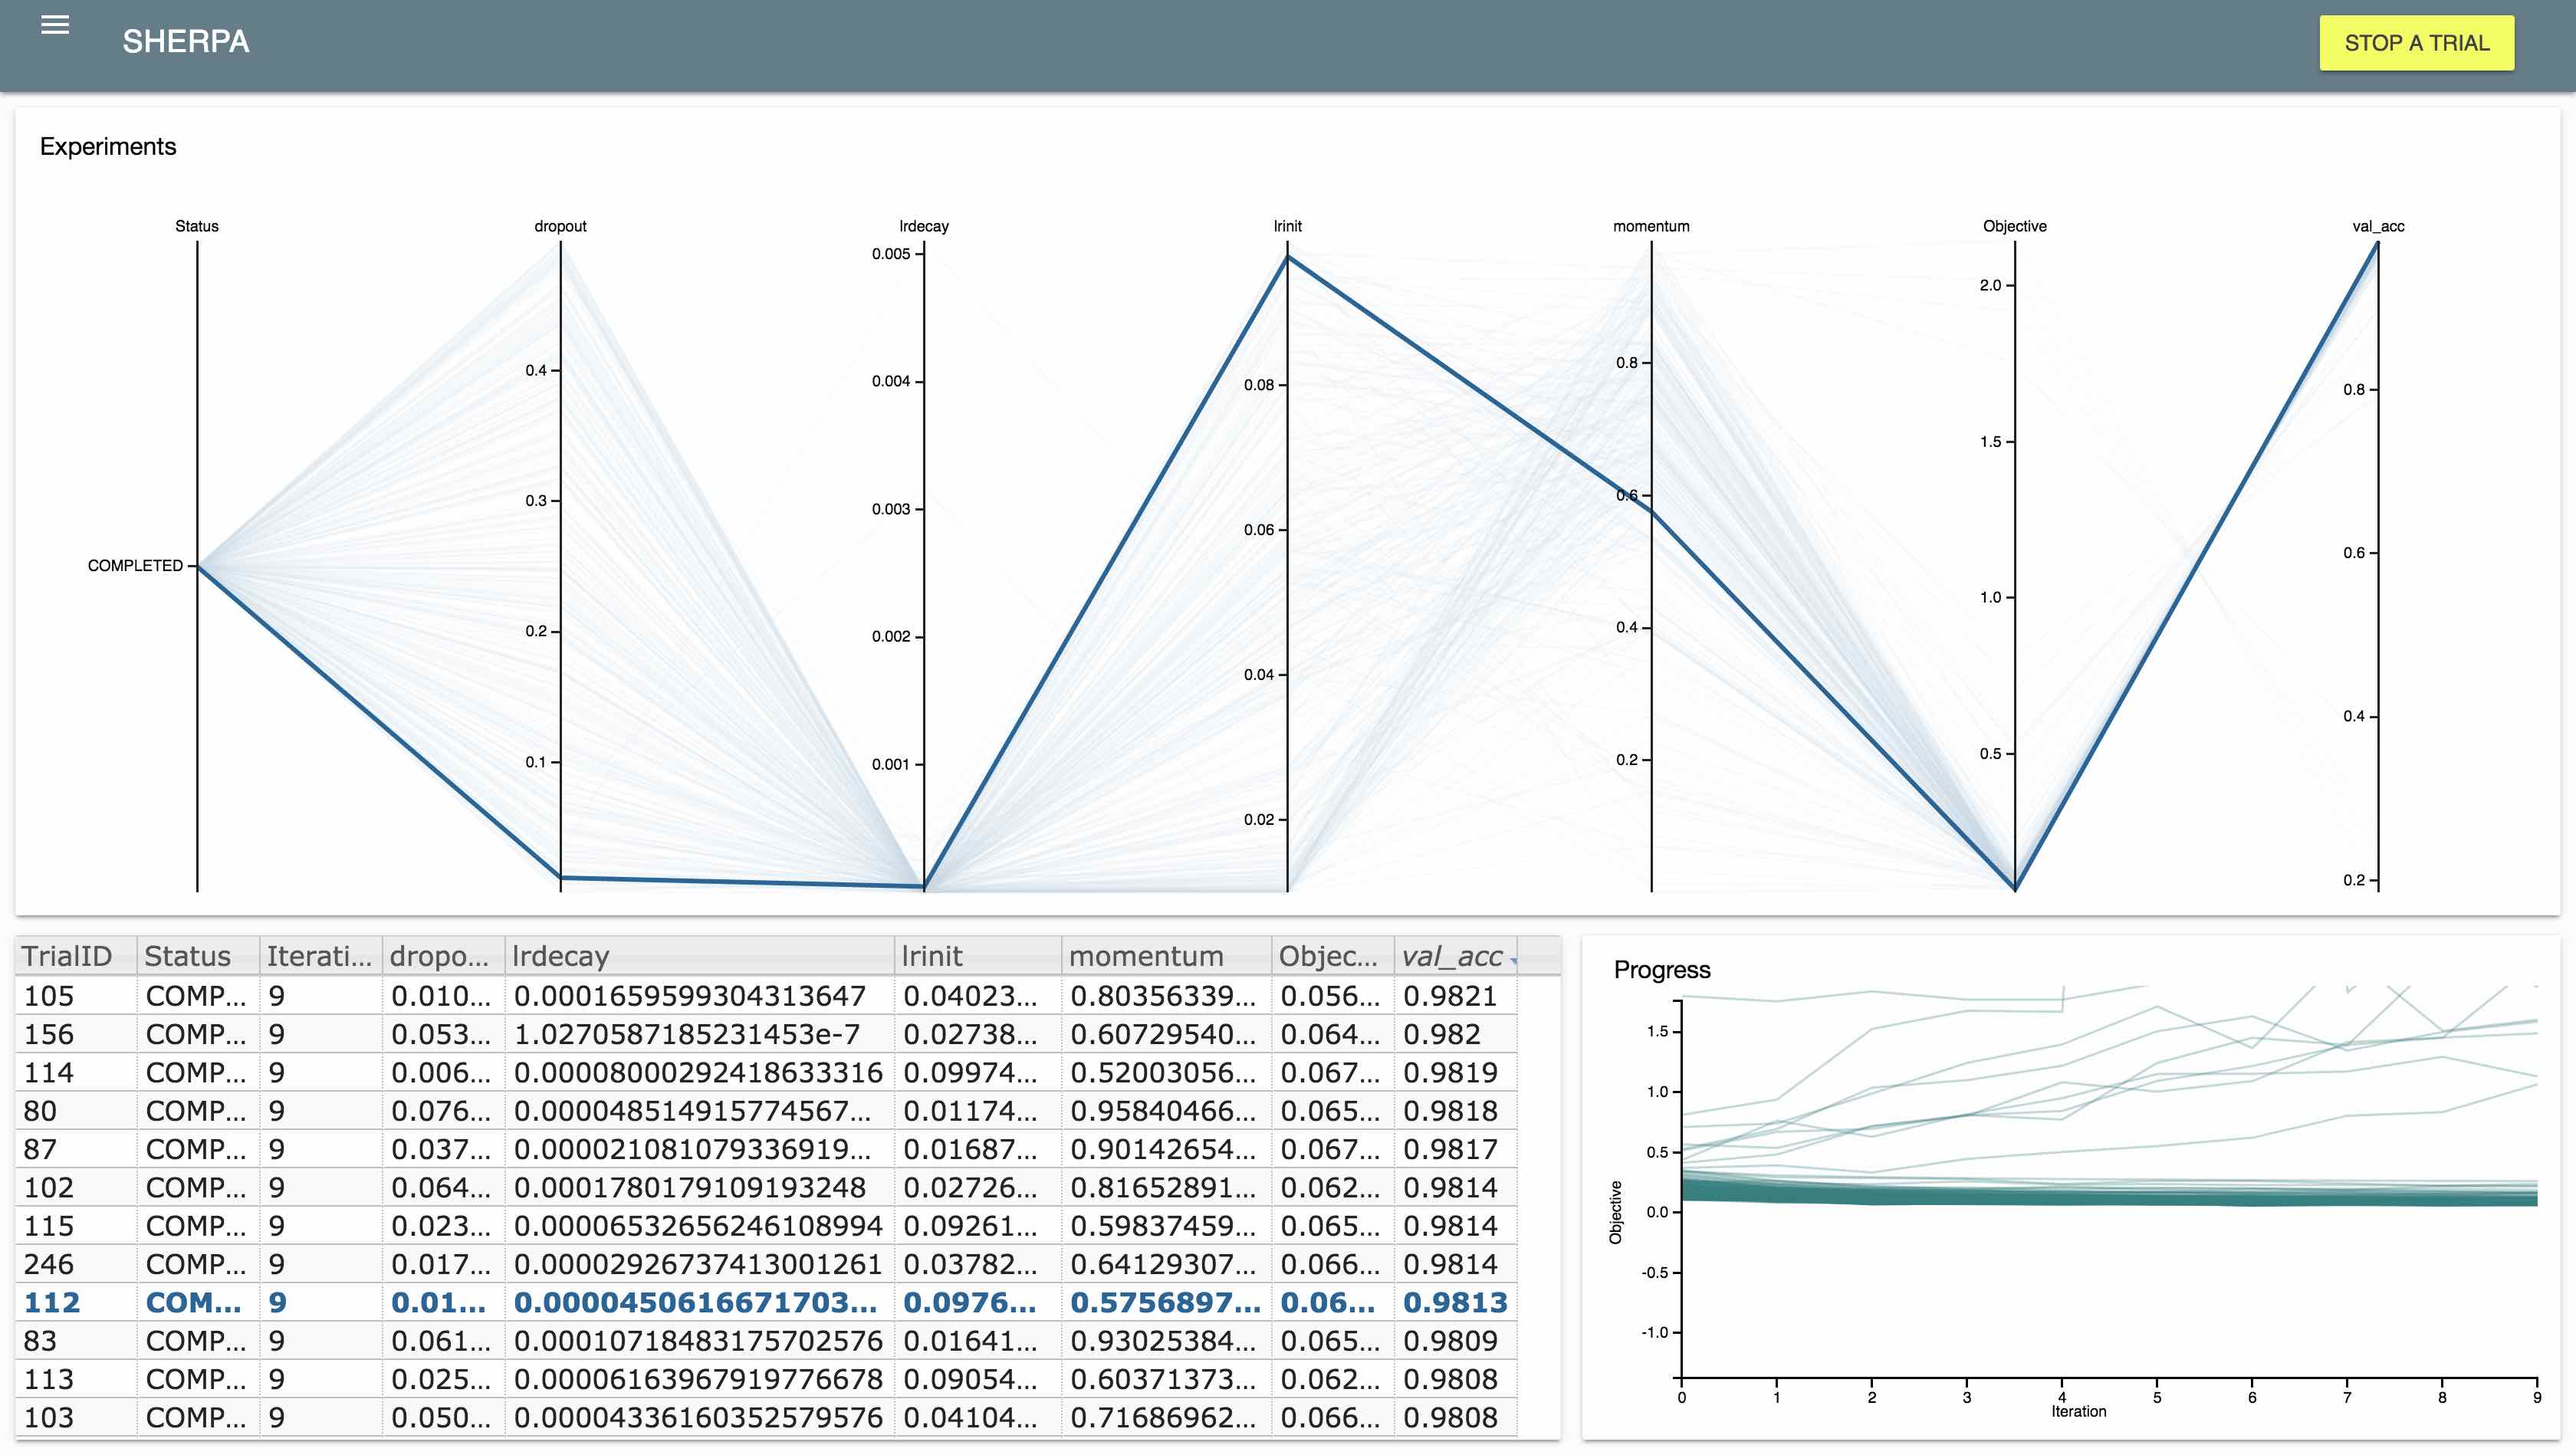Select trial row 83
The image size is (2576, 1455).
[x=766, y=1341]
